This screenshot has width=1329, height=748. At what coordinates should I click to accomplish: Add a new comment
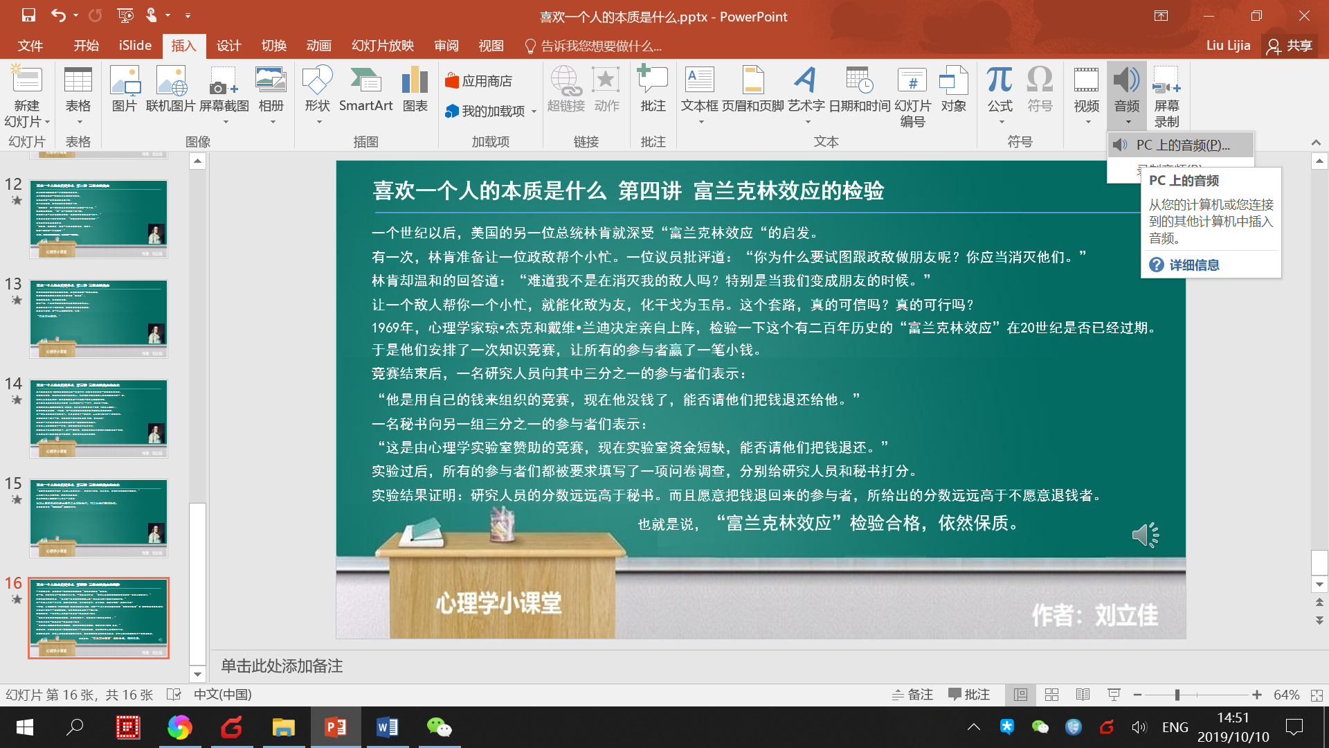point(653,90)
